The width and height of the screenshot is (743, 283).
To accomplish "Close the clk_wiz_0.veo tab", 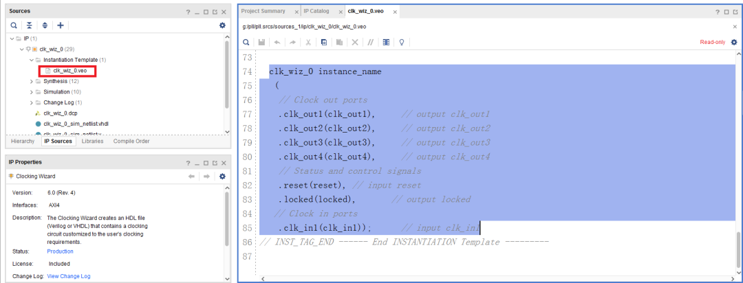I will [394, 12].
